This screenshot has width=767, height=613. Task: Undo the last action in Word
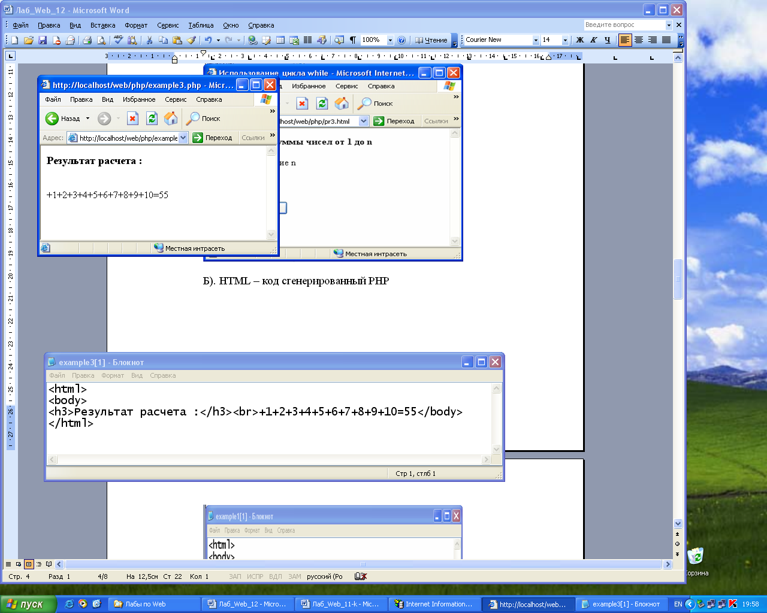pos(208,40)
